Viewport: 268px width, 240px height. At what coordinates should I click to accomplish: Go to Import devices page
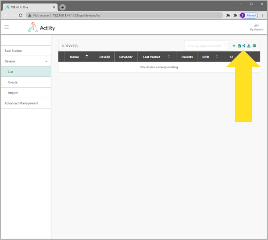(13, 93)
